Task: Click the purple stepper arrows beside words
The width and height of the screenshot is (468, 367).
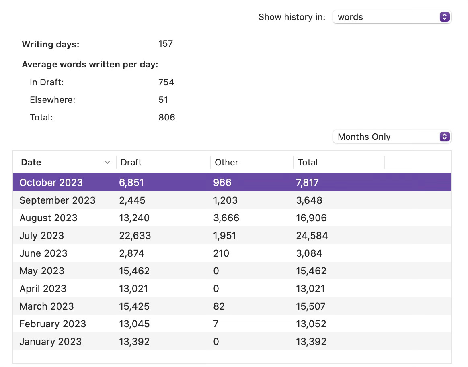Action: coord(444,17)
